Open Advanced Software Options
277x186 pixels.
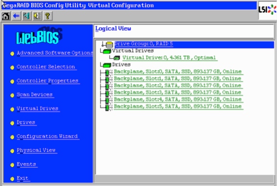click(55, 53)
